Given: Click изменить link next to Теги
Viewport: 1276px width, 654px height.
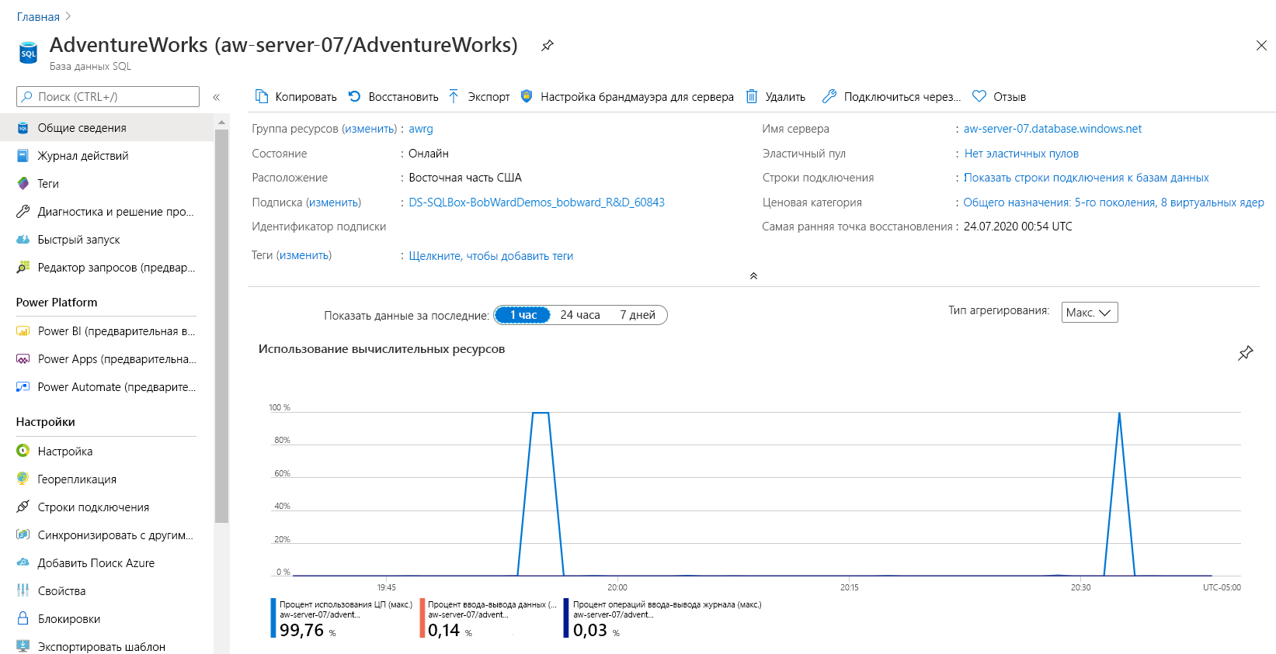Looking at the screenshot, I should coord(304,255).
